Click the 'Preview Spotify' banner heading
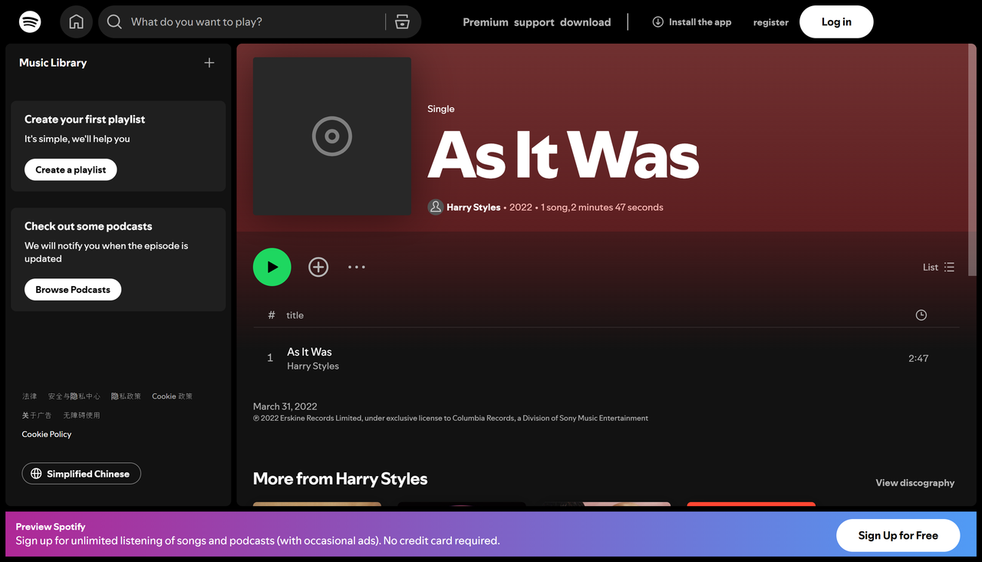 (x=51, y=527)
